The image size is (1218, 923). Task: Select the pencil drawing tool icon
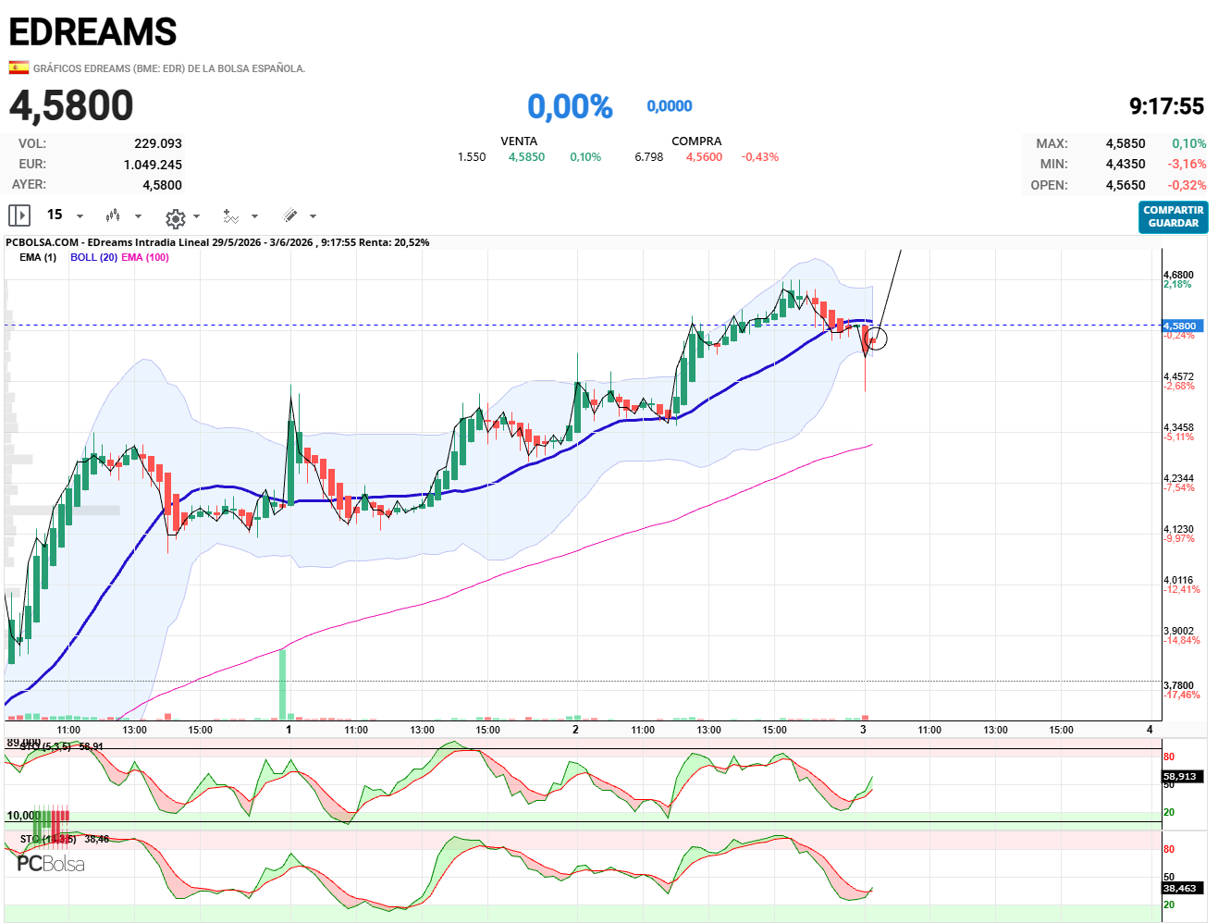(x=289, y=215)
